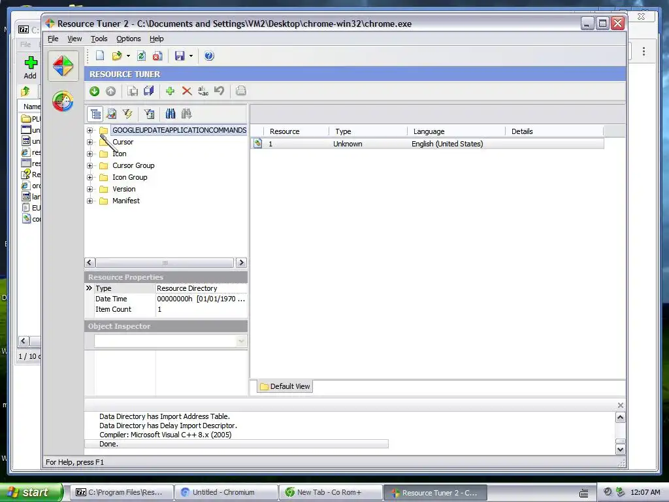This screenshot has width=669, height=502.
Task: Click the green down arrow navigation icon
Action: 94,91
